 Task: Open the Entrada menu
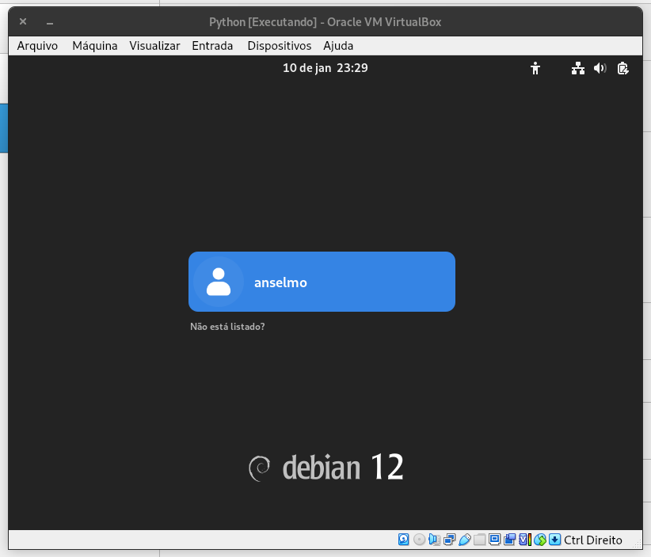[212, 46]
